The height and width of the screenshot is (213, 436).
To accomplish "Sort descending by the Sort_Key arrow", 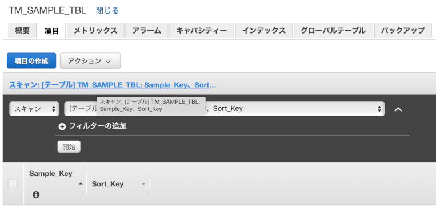I will coord(143,184).
